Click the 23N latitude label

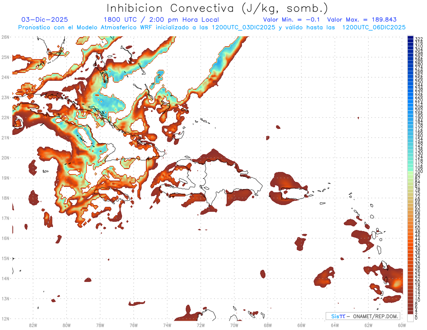(x=5, y=97)
